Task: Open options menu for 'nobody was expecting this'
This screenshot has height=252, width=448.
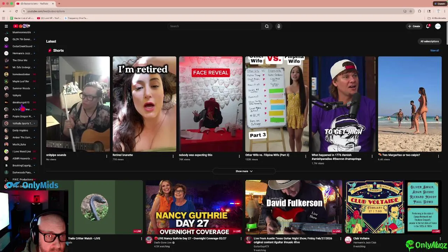Action: (239, 156)
